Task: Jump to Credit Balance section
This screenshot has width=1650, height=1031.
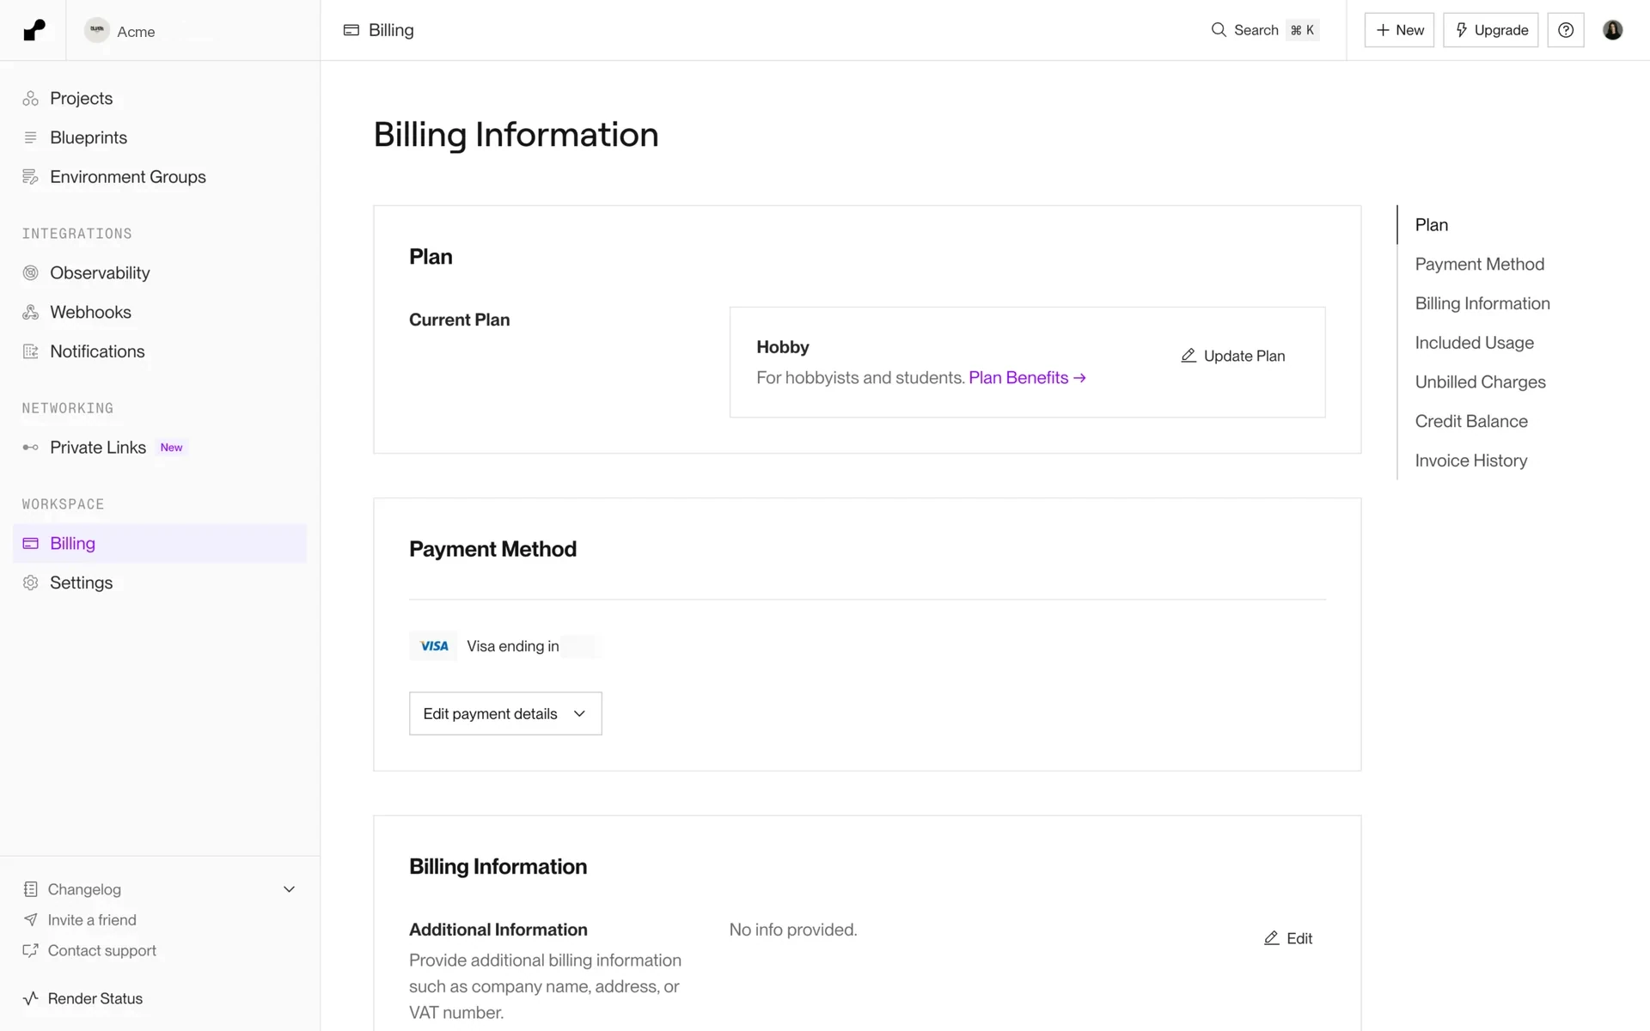Action: (1471, 421)
